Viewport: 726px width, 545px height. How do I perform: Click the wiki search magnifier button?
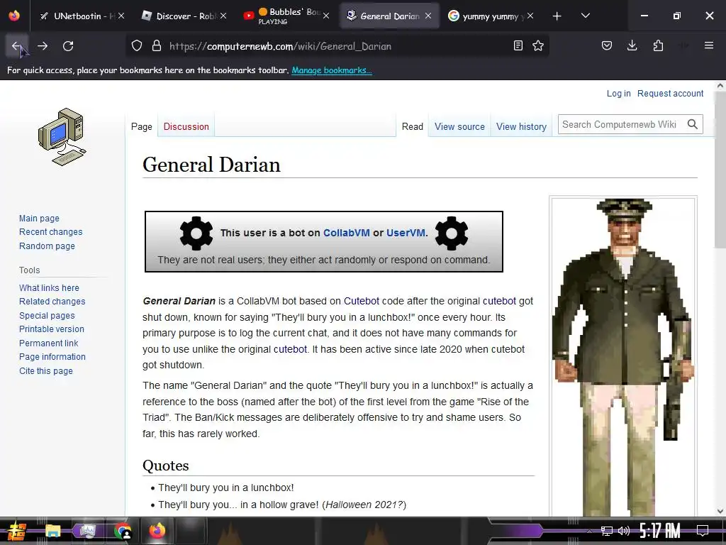(x=692, y=124)
